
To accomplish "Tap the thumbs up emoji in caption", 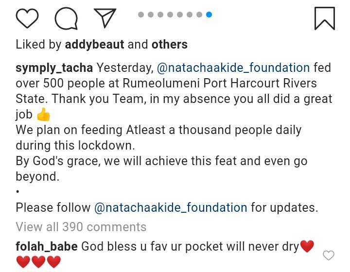I will (43, 115).
